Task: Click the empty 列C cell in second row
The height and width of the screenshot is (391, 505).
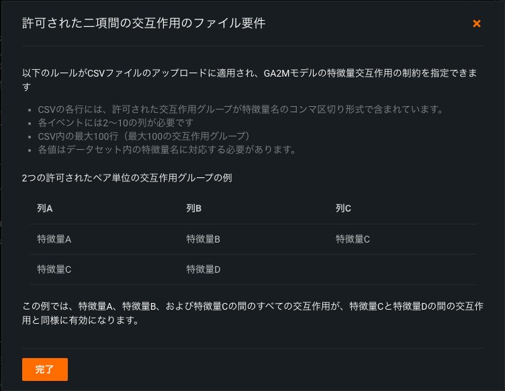Action: (x=403, y=269)
